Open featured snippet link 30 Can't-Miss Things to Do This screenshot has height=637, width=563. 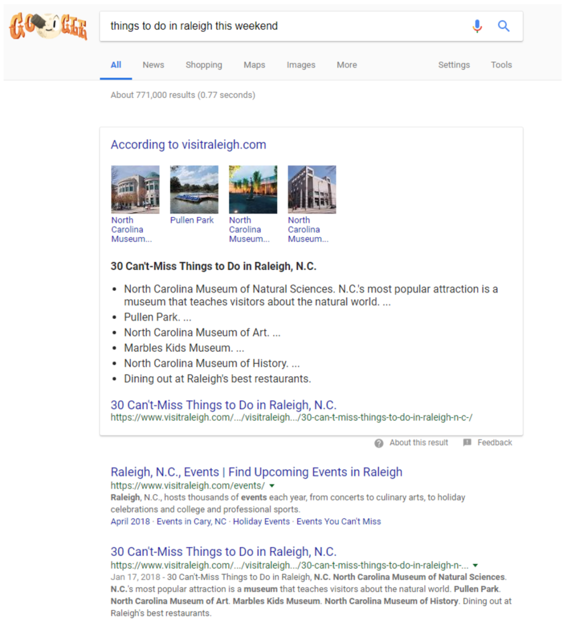[x=223, y=405]
